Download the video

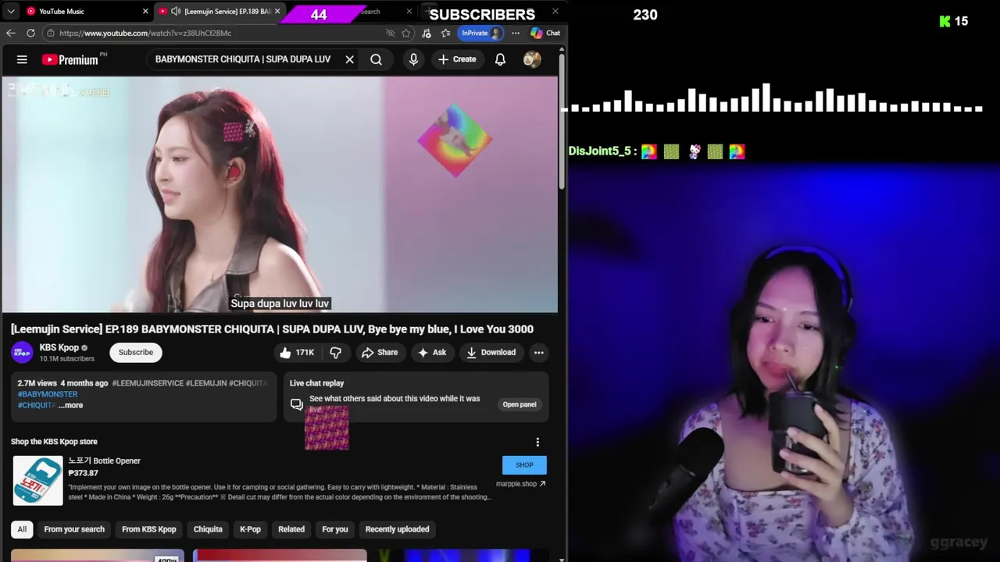(x=491, y=352)
